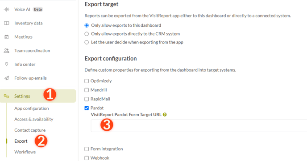The image size is (307, 161).
Task: Click the Inventory data book icon
Action: tap(6, 23)
